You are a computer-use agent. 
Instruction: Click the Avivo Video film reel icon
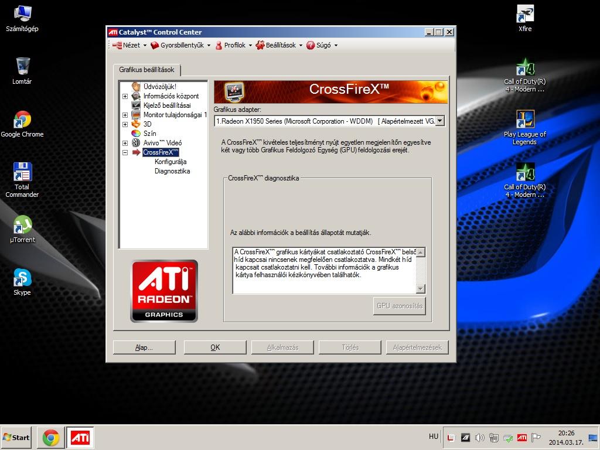pyautogui.click(x=136, y=143)
